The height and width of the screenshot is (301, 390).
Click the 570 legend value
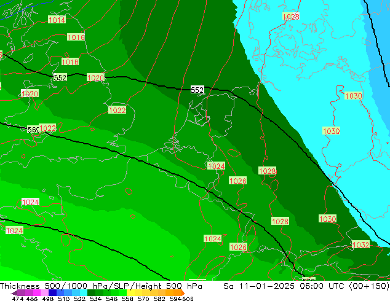[x=143, y=299]
